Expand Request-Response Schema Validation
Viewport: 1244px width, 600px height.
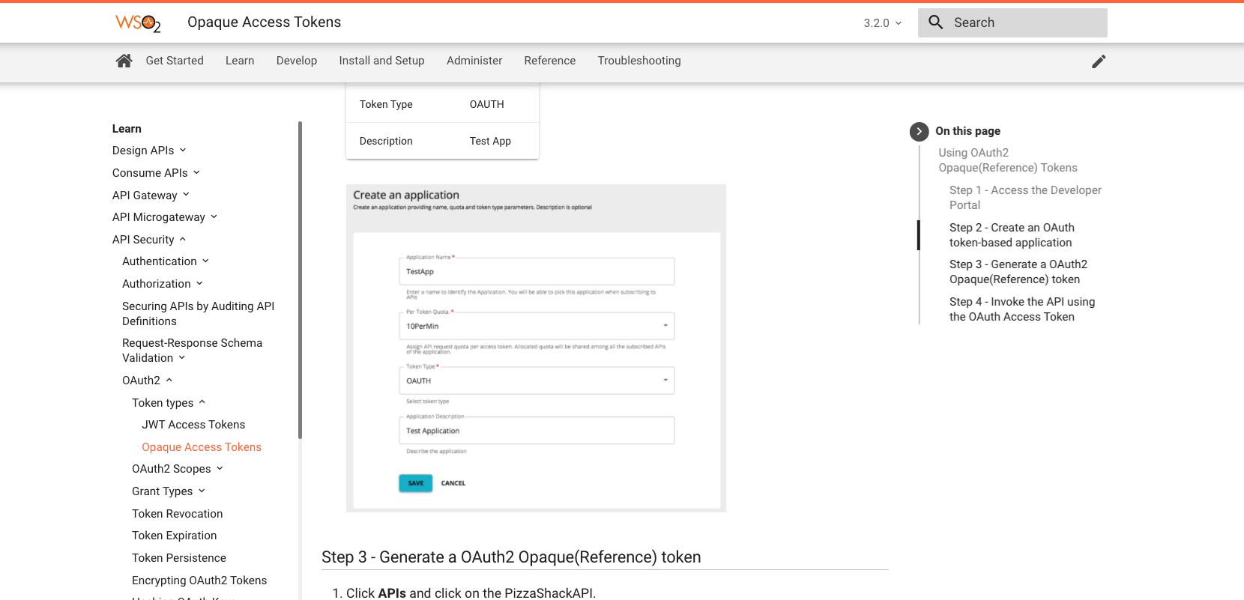point(193,351)
